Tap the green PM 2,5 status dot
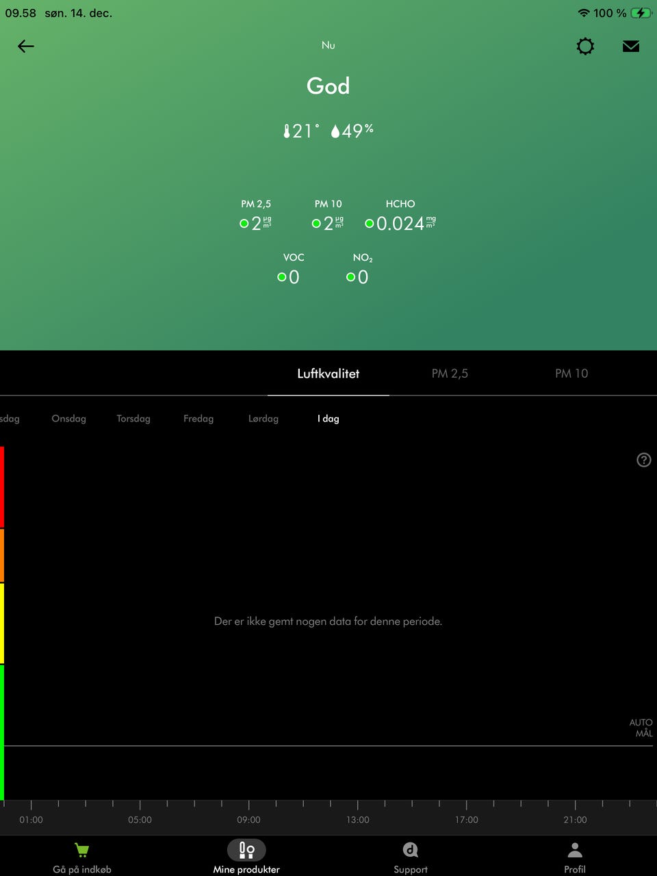Viewport: 657px width, 876px height. (x=244, y=223)
